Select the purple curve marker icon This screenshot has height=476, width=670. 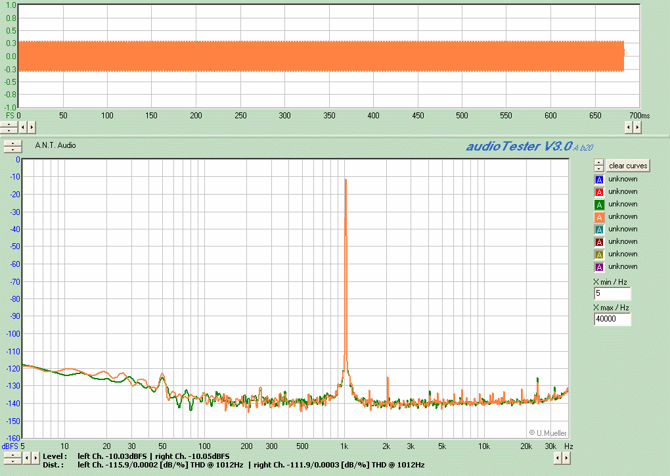[598, 266]
